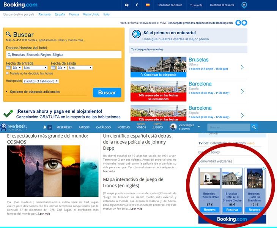Click the AdChoices icon on the ad
This screenshot has width=277, height=228.
click(264, 169)
